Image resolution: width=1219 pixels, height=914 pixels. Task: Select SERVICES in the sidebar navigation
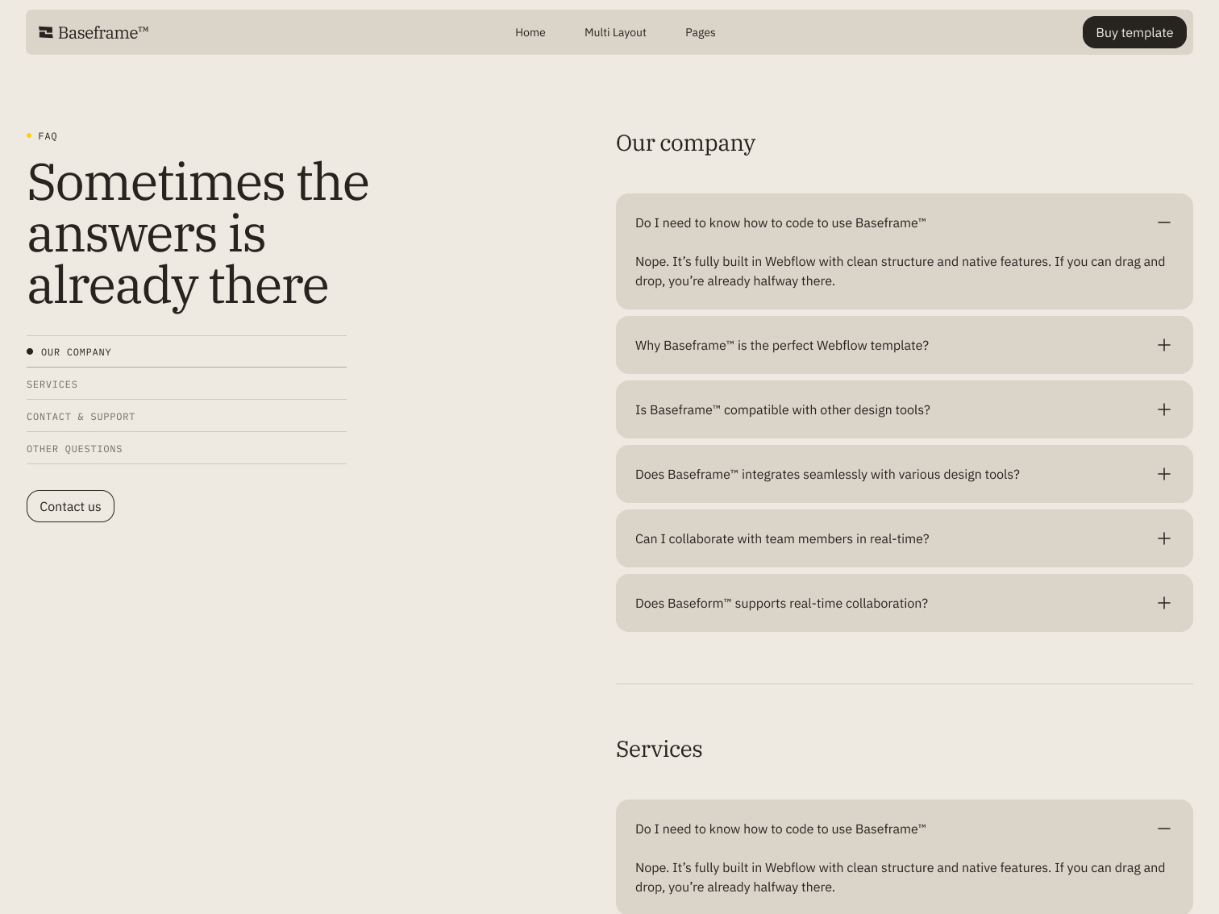pyautogui.click(x=52, y=384)
